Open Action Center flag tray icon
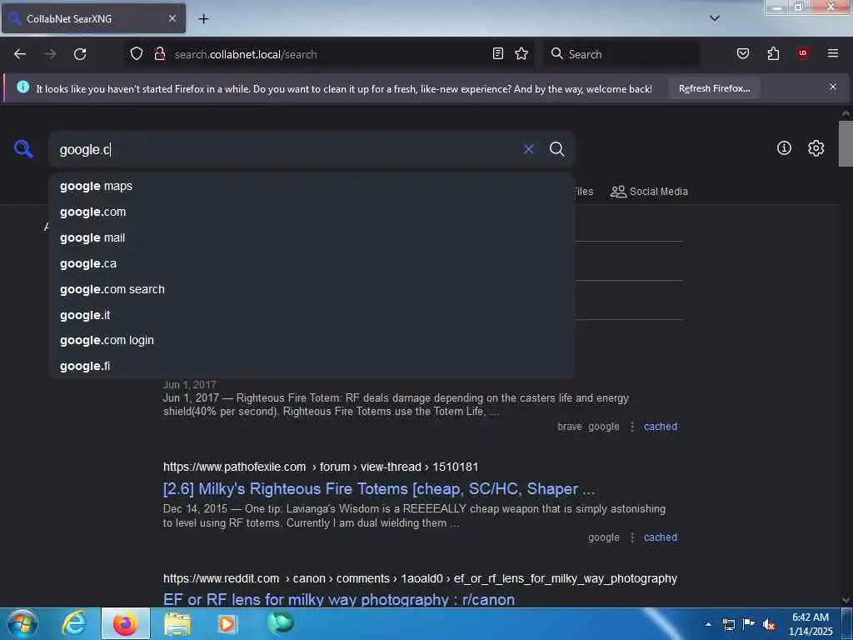The image size is (853, 640). 749,623
